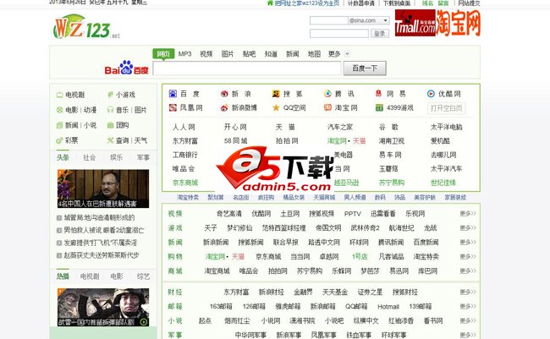Click the 淘宝网 shortcut icon
Image resolution: width=550 pixels, height=339 pixels.
pyautogui.click(x=327, y=107)
